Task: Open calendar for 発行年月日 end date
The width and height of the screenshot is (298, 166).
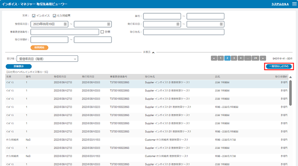Action: click(221, 24)
